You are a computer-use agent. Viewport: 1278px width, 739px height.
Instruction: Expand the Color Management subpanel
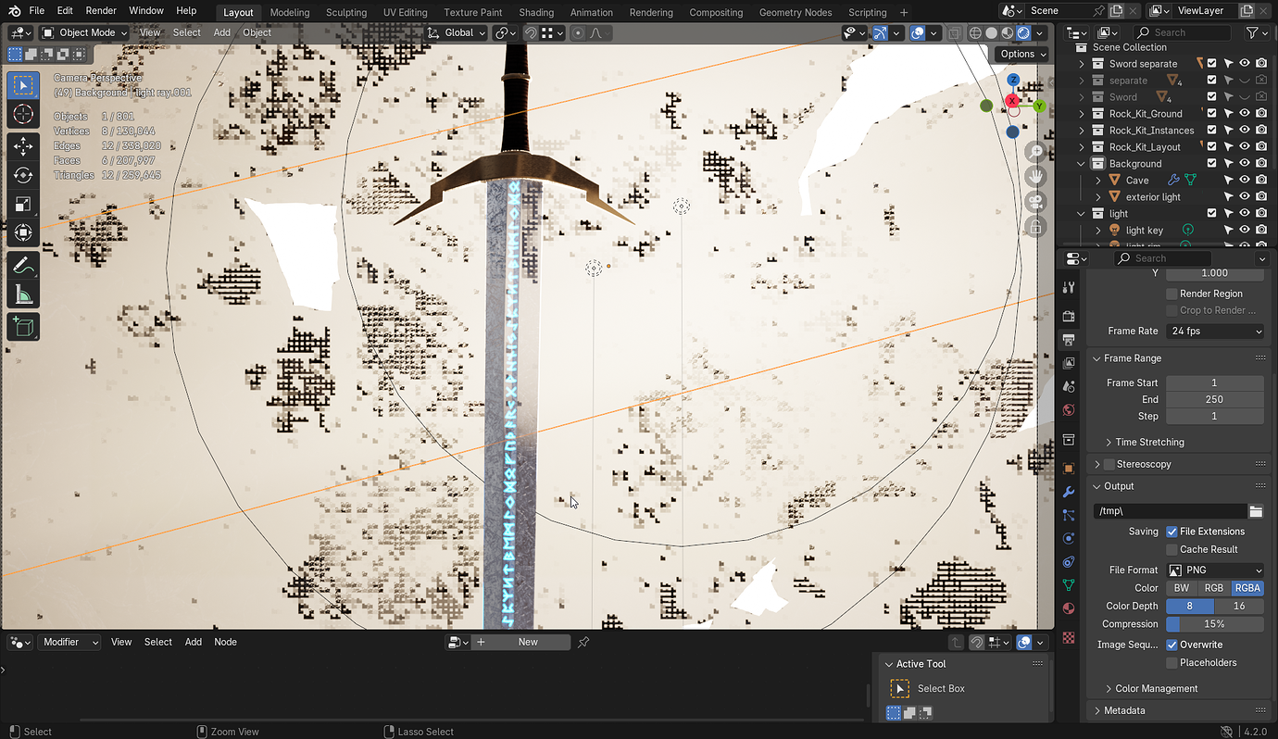1156,689
